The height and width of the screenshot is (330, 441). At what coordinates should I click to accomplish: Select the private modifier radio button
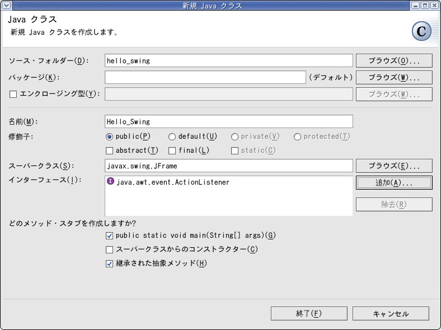coord(234,137)
